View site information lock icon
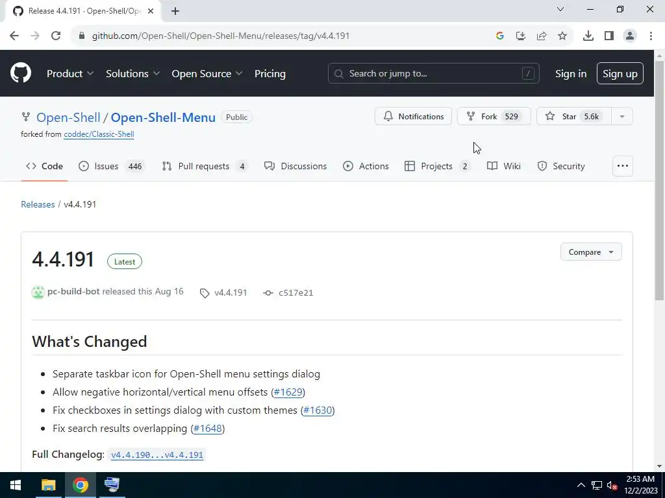665x498 pixels. (82, 36)
